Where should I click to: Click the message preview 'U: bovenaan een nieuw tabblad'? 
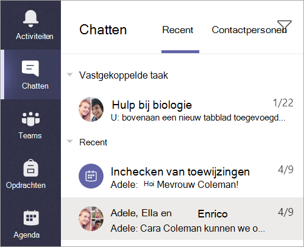(198, 118)
